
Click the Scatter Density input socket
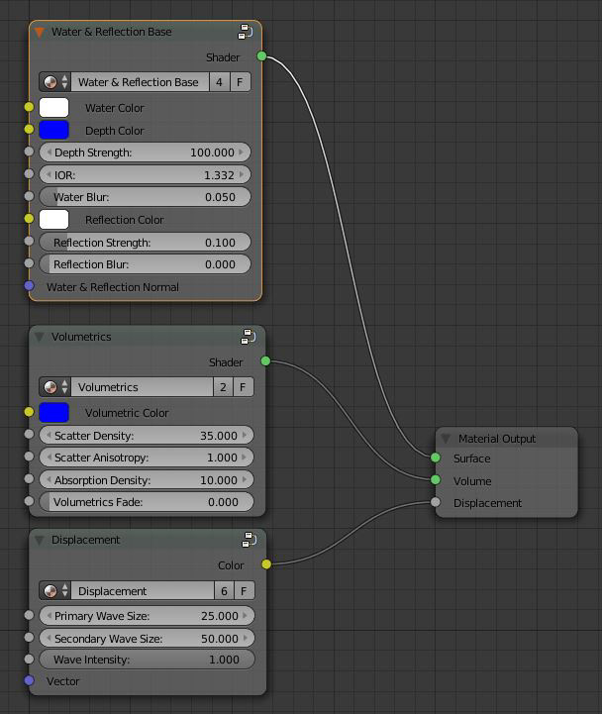click(x=29, y=434)
